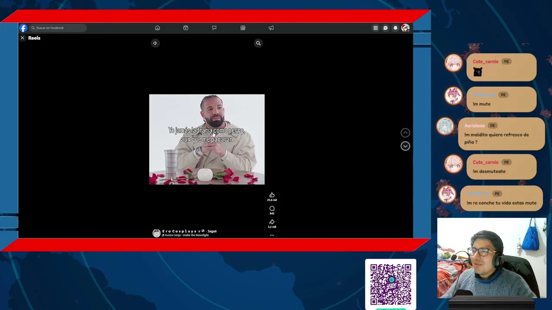Open the Facebook Home tab

[x=157, y=28]
